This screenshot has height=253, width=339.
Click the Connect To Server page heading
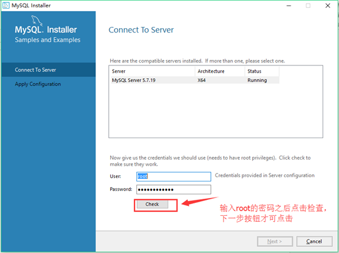[x=141, y=30]
